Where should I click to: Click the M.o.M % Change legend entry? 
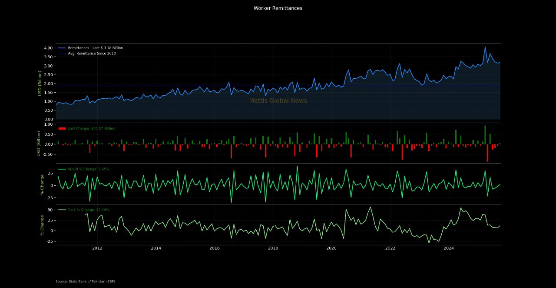(88, 169)
